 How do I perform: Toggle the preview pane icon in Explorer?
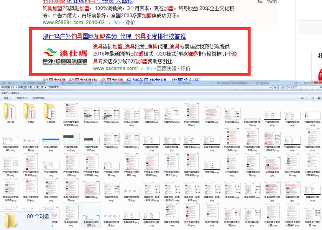pos(312,98)
